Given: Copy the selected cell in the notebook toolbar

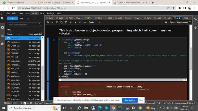Looking at the screenshot, I should (62, 22).
